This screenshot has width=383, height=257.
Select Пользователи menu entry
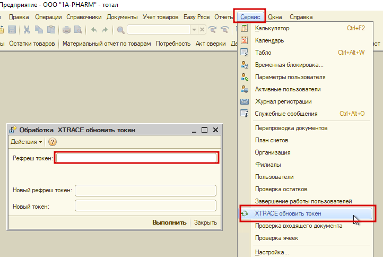(306, 177)
